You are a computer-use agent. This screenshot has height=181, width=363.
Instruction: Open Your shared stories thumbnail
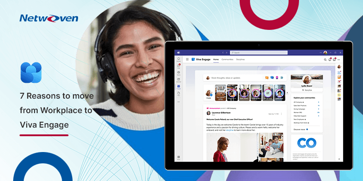click(221, 93)
